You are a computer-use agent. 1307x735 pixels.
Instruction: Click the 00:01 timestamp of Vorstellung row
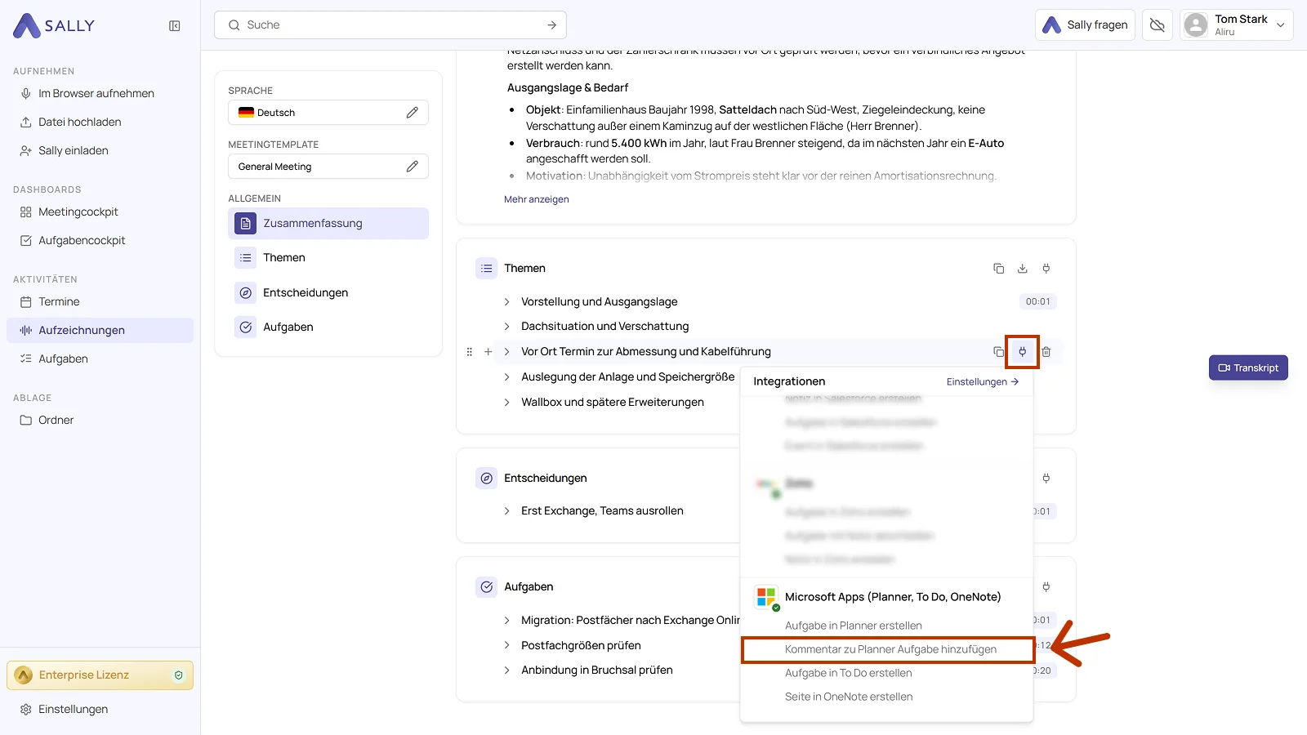(x=1038, y=301)
